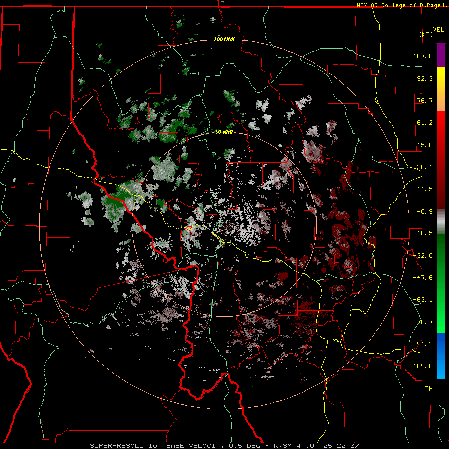The height and width of the screenshot is (449, 449).
Task: Click the VEL legend title
Action: coord(438,30)
